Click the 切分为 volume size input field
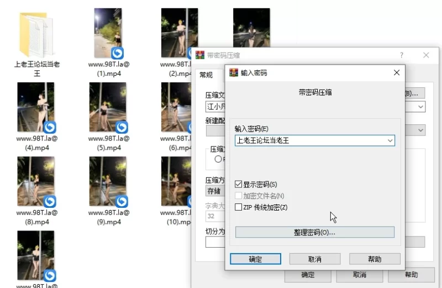 215,242
